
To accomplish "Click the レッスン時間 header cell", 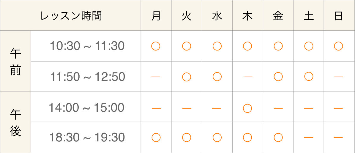I will [x=71, y=16].
